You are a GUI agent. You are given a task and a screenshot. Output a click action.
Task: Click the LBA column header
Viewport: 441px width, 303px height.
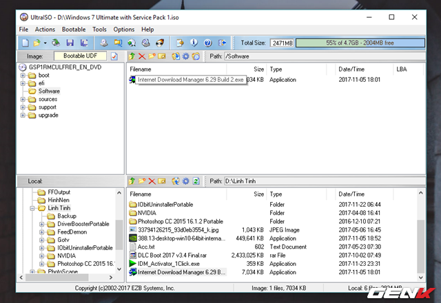pos(408,69)
